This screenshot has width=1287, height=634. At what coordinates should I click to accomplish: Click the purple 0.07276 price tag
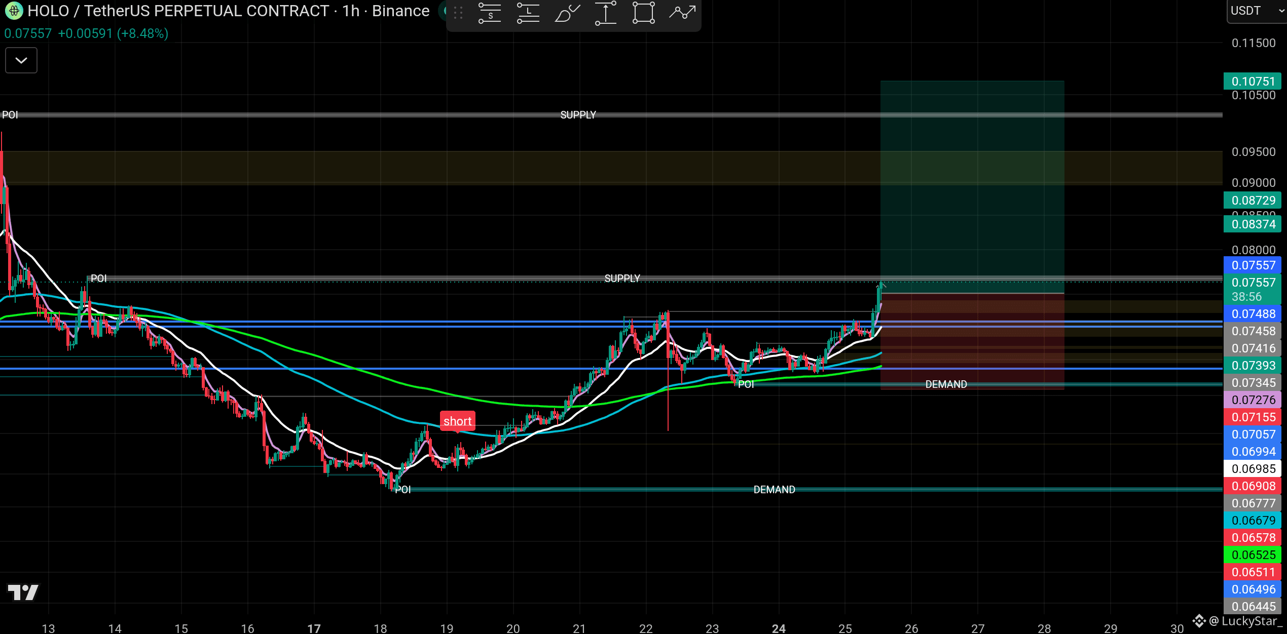[x=1253, y=400]
